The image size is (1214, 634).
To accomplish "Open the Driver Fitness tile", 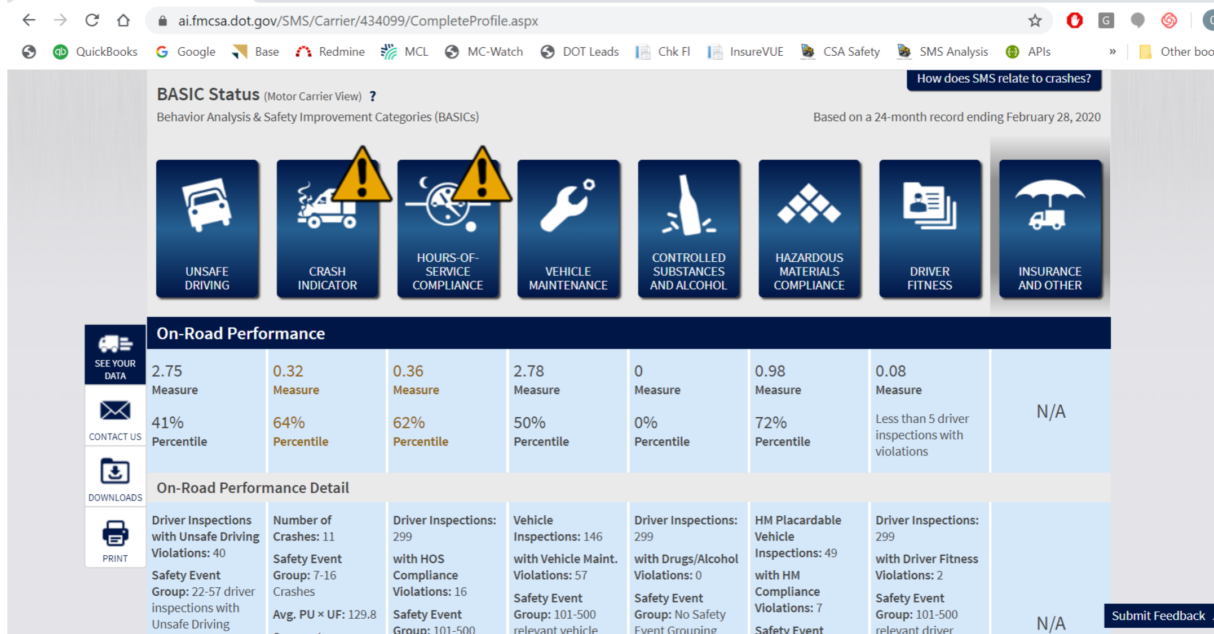I will (x=929, y=229).
